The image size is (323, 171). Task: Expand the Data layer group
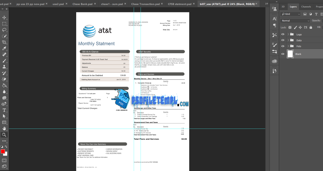(288, 40)
